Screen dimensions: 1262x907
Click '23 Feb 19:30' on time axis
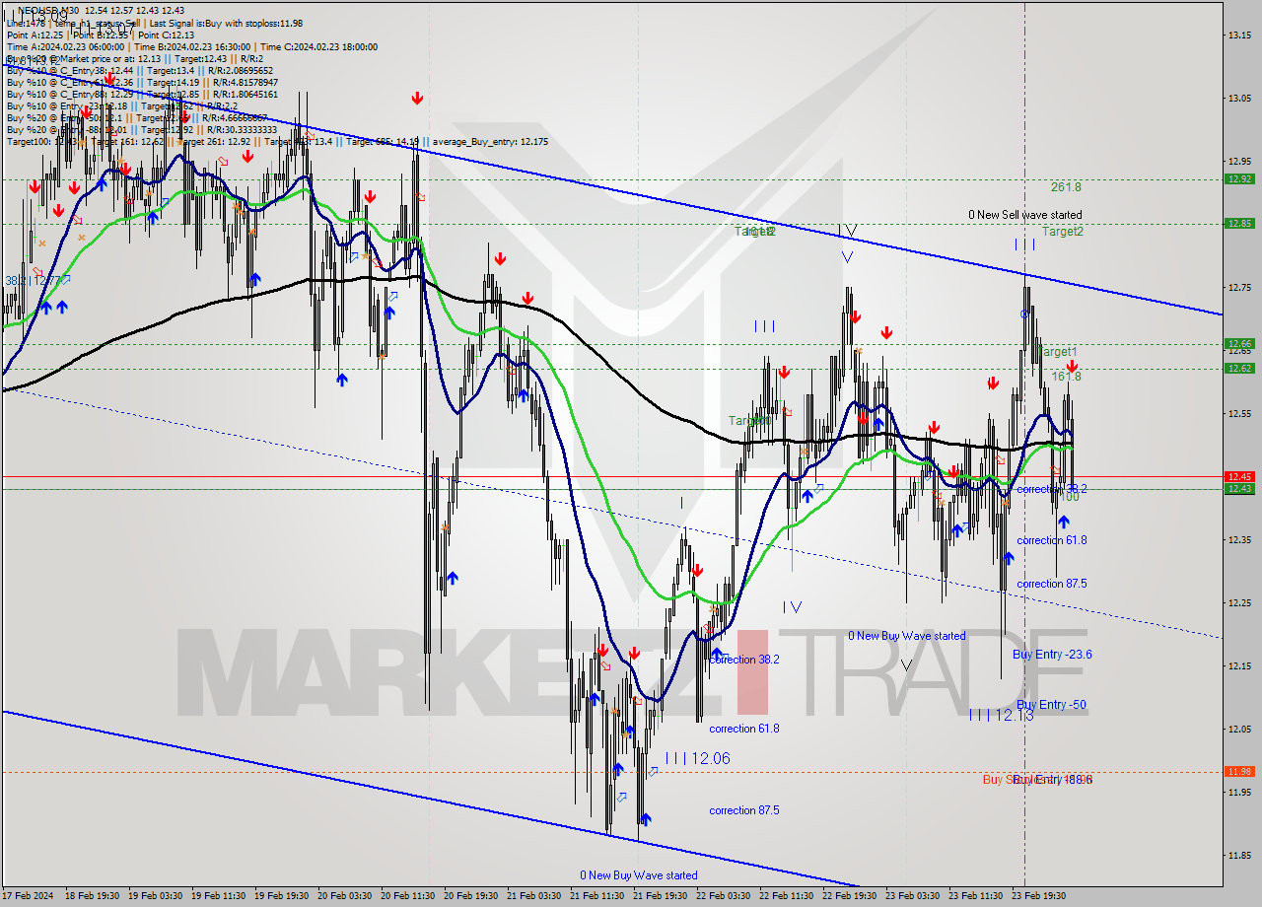click(1039, 896)
